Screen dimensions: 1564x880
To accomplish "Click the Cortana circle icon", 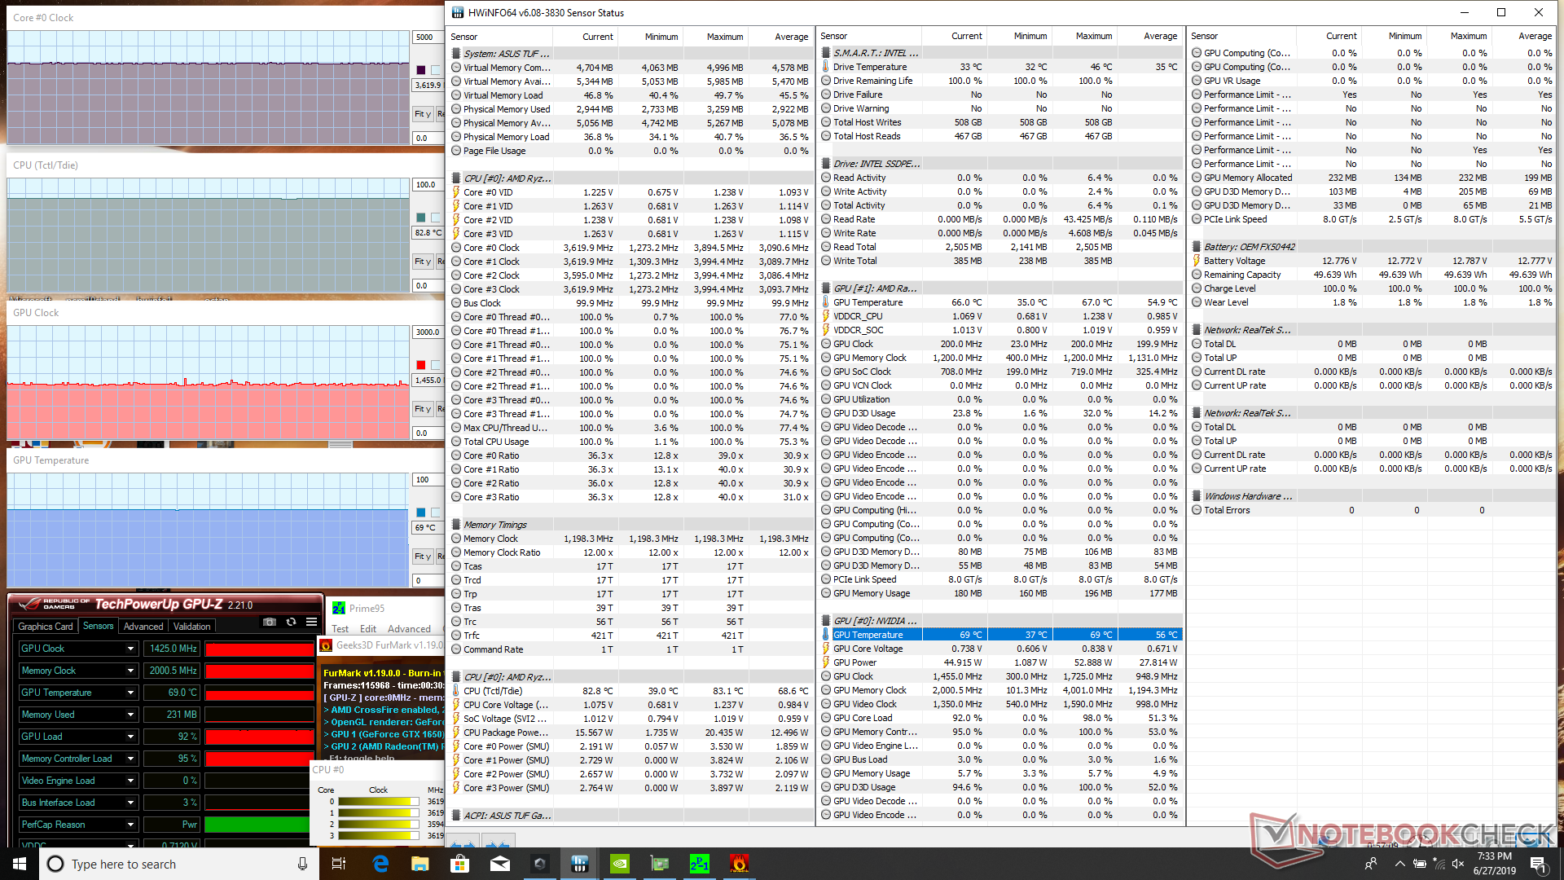I will point(55,864).
